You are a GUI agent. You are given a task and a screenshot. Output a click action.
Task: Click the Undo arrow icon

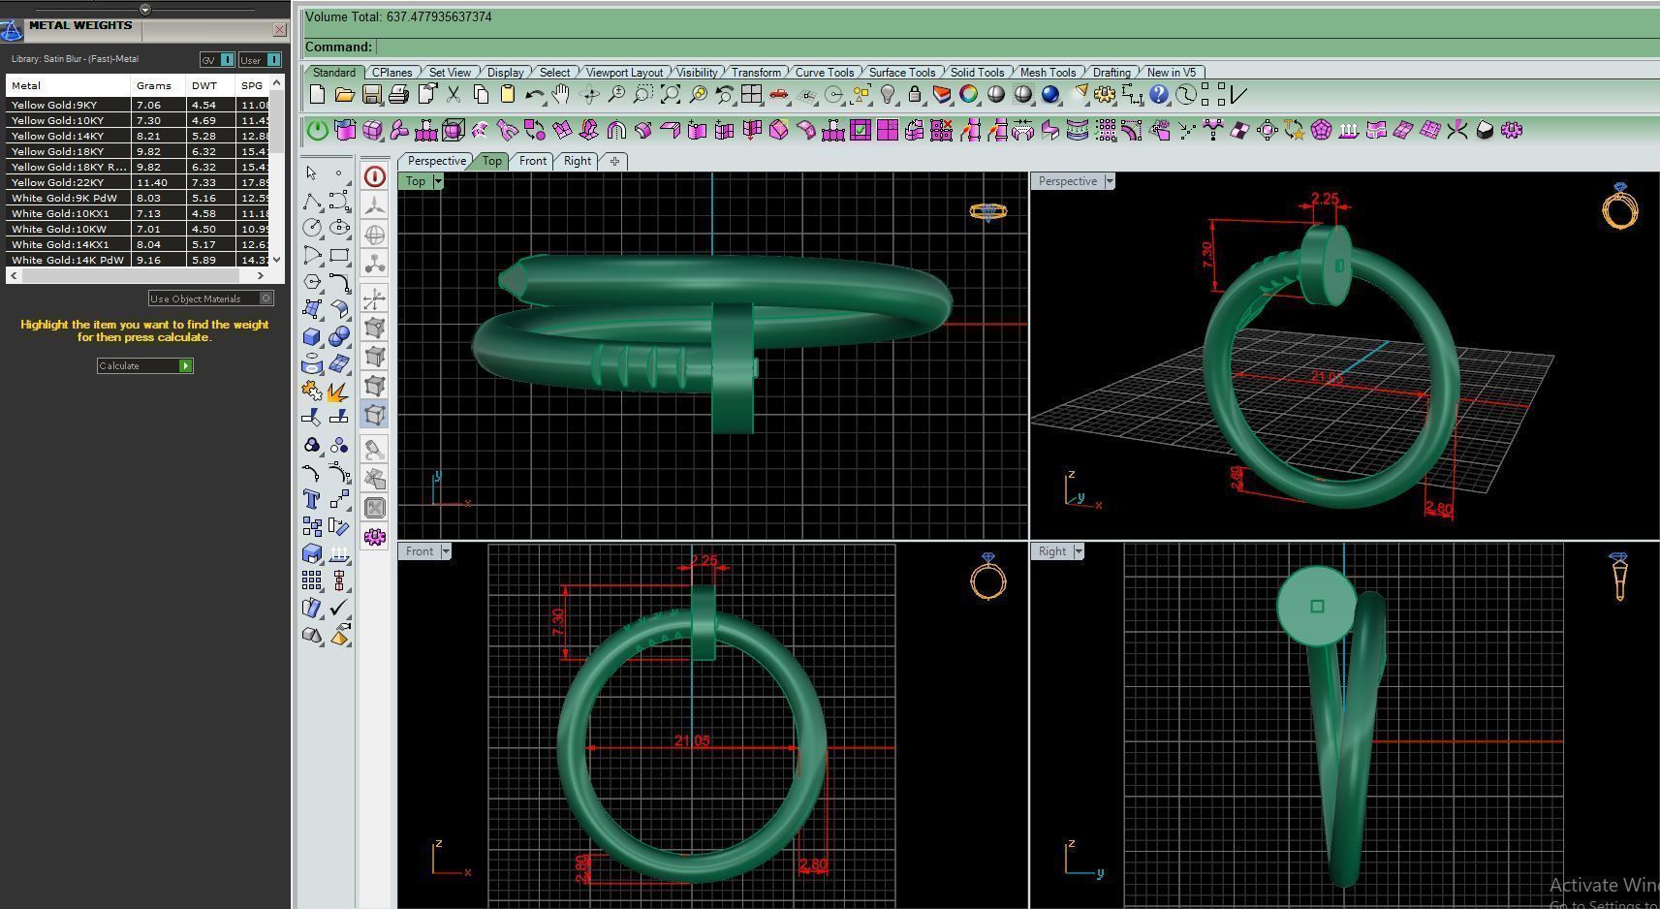point(534,95)
